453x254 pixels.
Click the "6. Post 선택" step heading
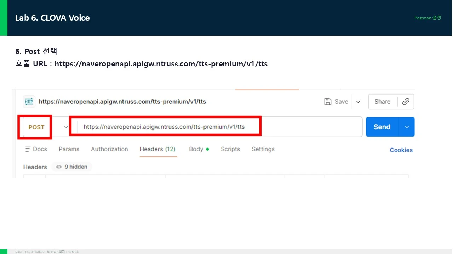click(36, 52)
